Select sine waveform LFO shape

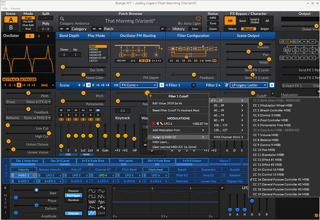pyautogui.click(x=92, y=191)
